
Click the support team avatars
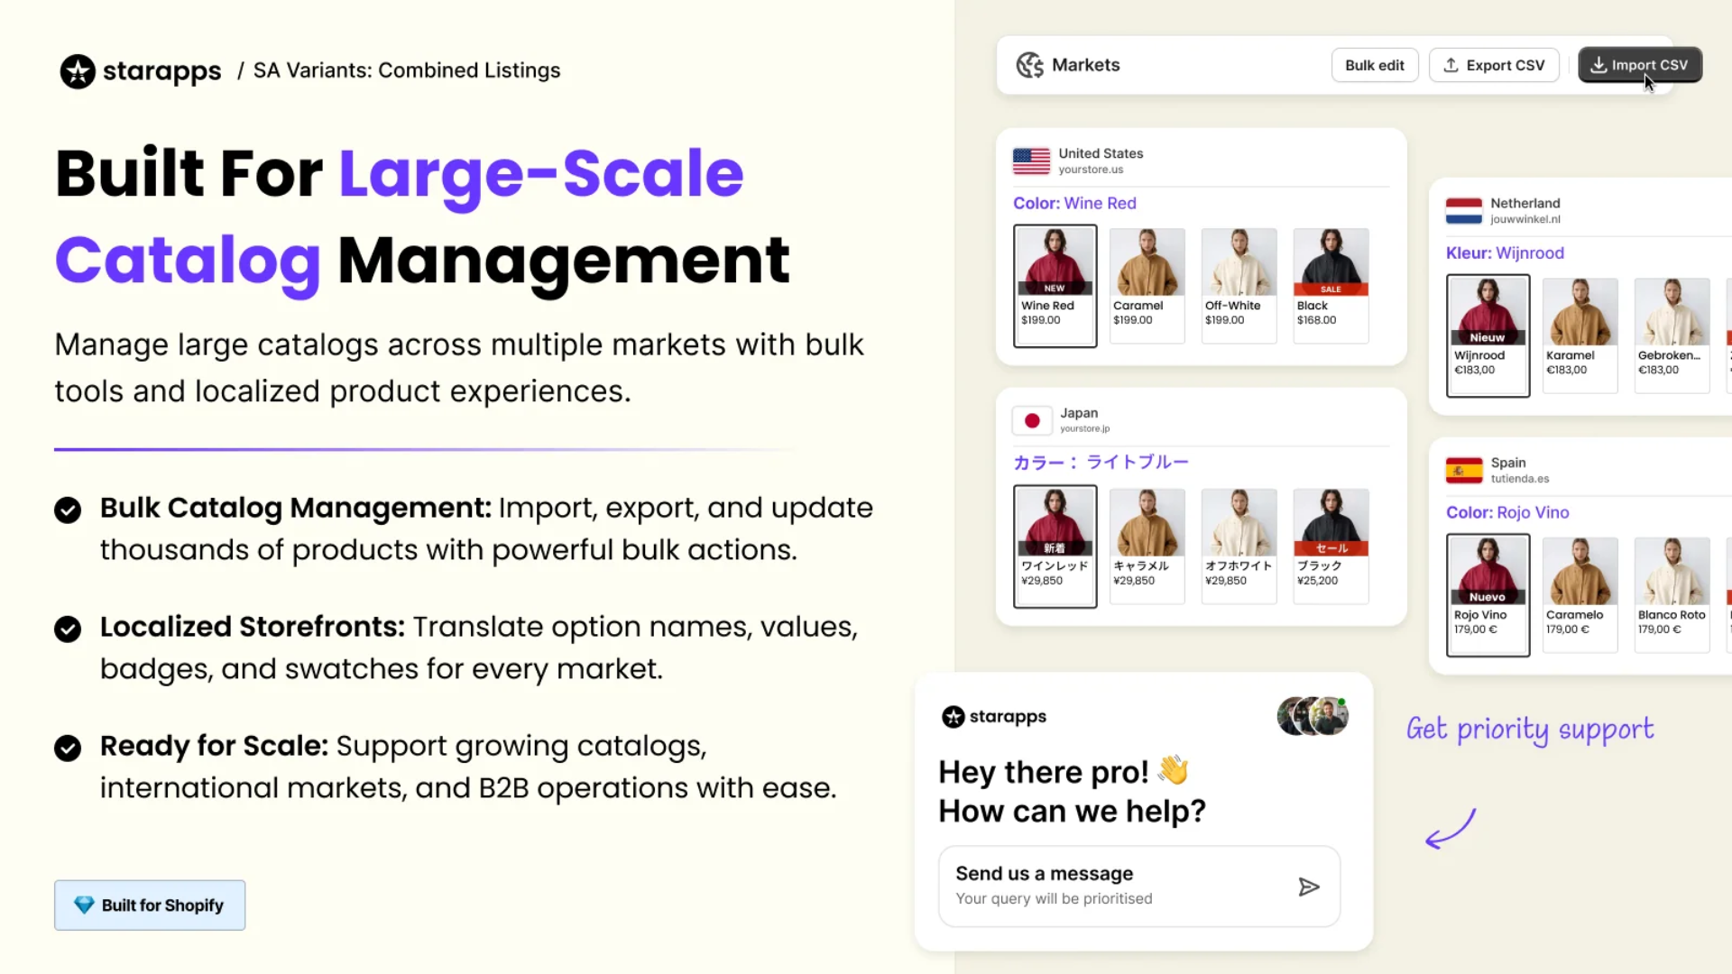click(x=1313, y=716)
